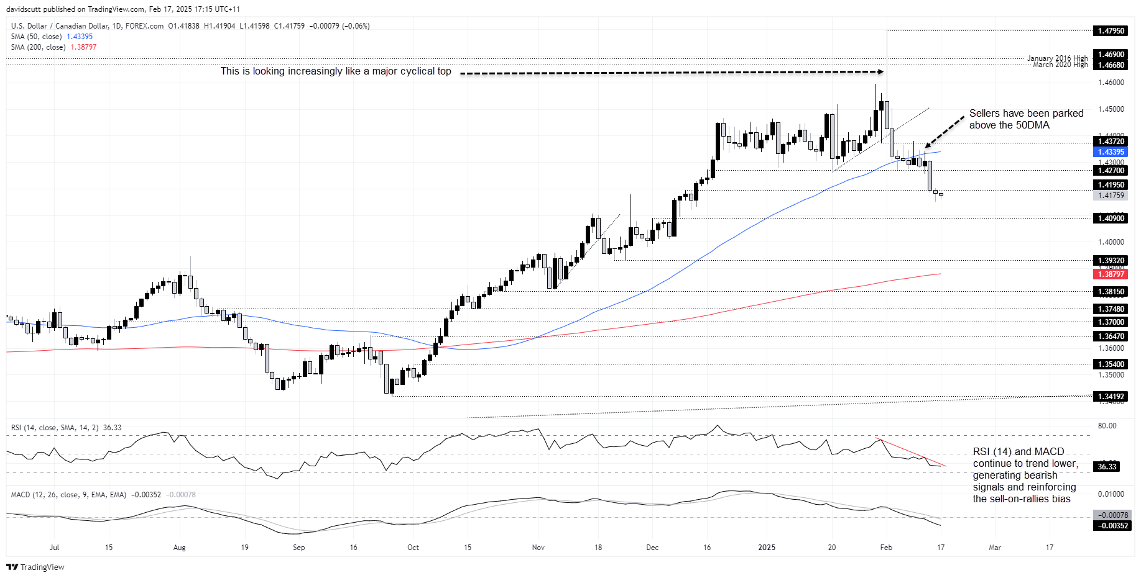This screenshot has height=578, width=1141.
Task: Click the 1.37480 price label
Action: 1111,309
